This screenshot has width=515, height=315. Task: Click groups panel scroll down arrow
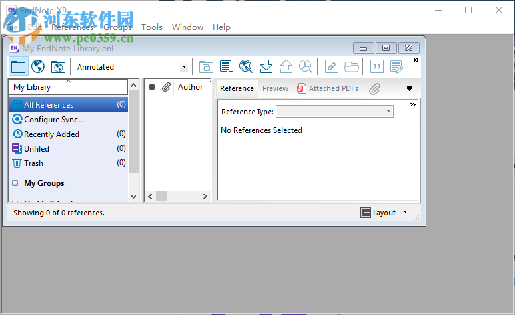[x=133, y=197]
